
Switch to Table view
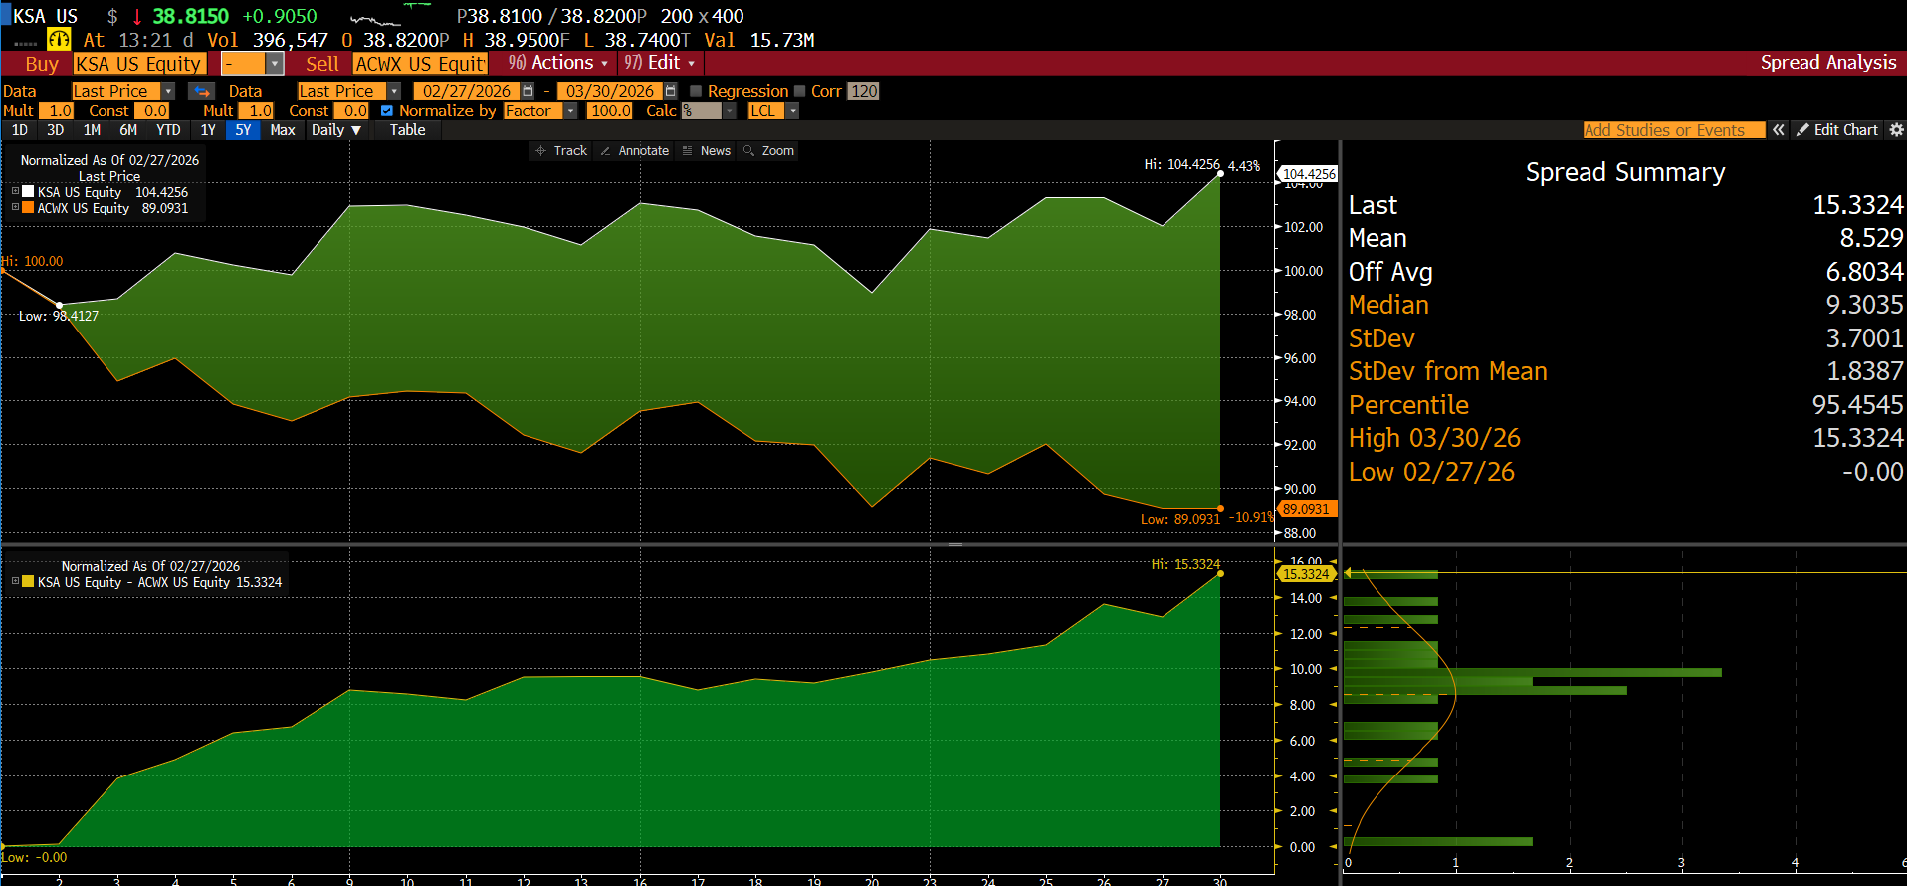point(407,130)
